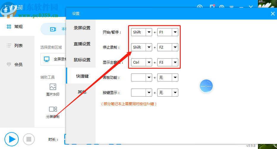Click the 全屏录制 monitor icon
This screenshot has width=277, height=149.
[47, 59]
